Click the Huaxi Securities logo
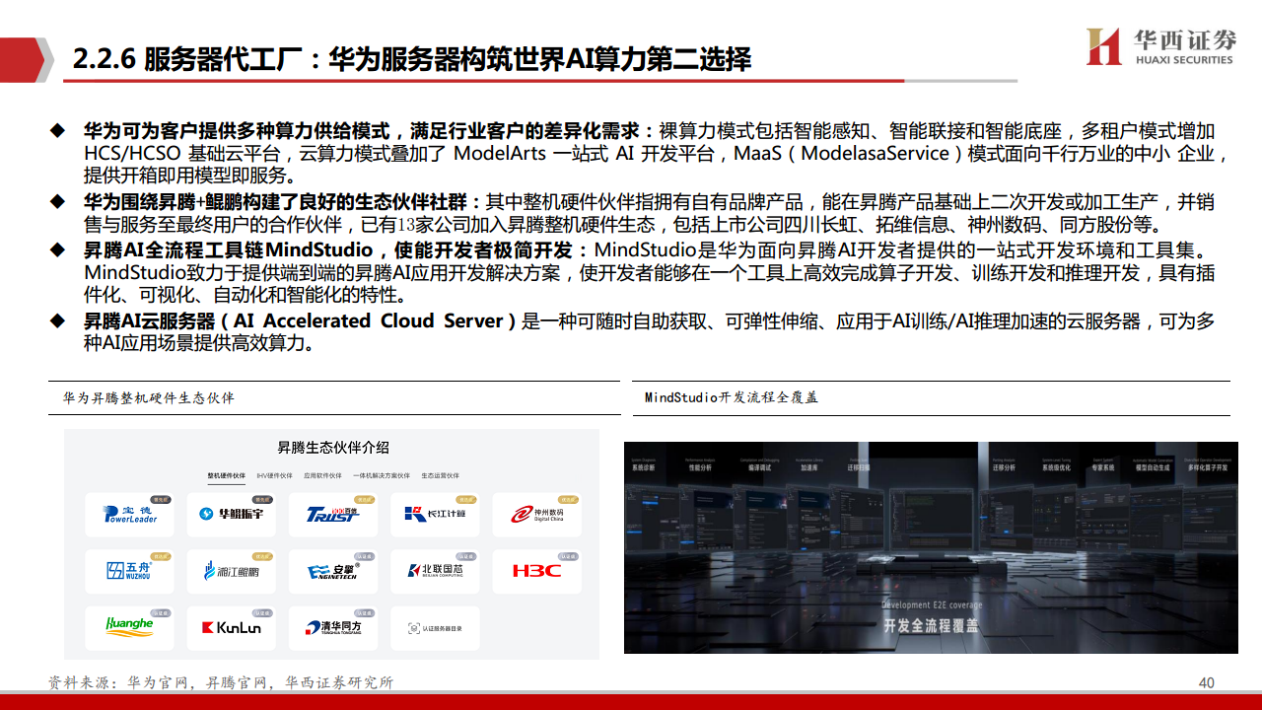The width and height of the screenshot is (1262, 710). pos(1161,46)
